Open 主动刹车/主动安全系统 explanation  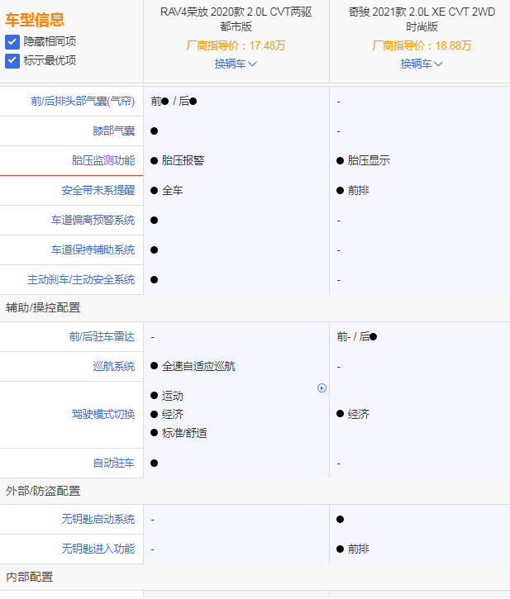[81, 280]
